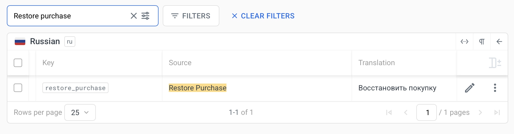Viewport: 514px width, 134px height.
Task: Go to first page
Action: tap(389, 112)
